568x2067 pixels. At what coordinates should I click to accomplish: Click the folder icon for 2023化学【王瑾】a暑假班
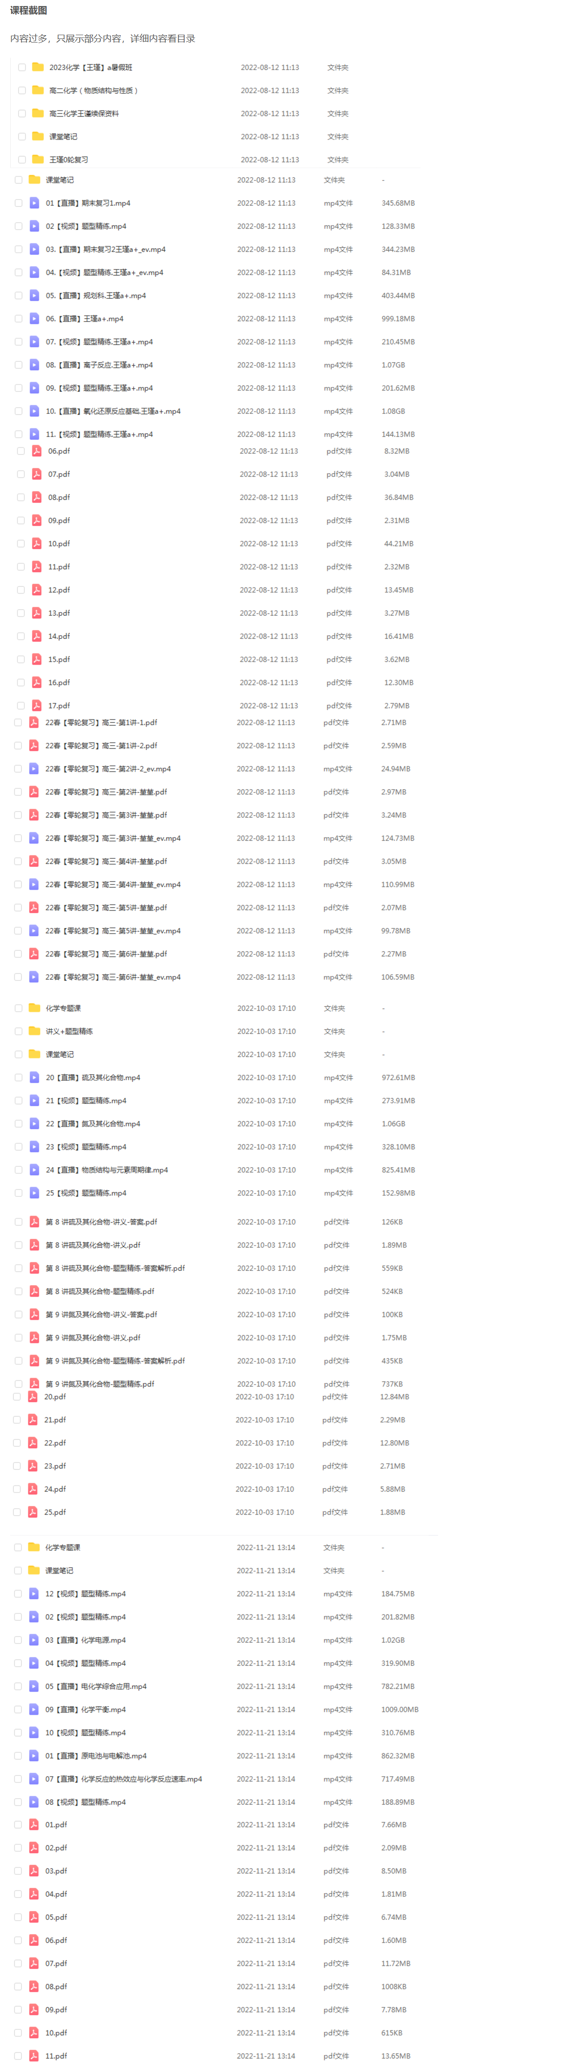(38, 67)
